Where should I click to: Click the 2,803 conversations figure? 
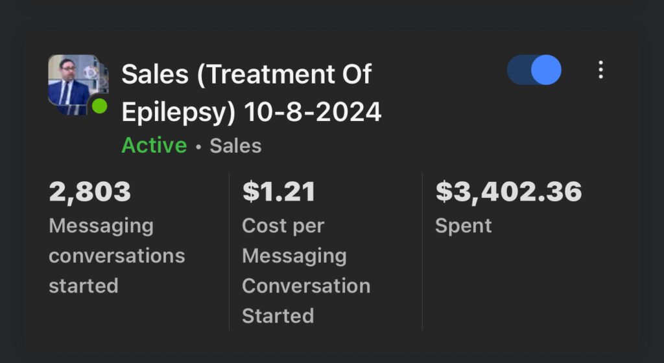[x=89, y=192]
